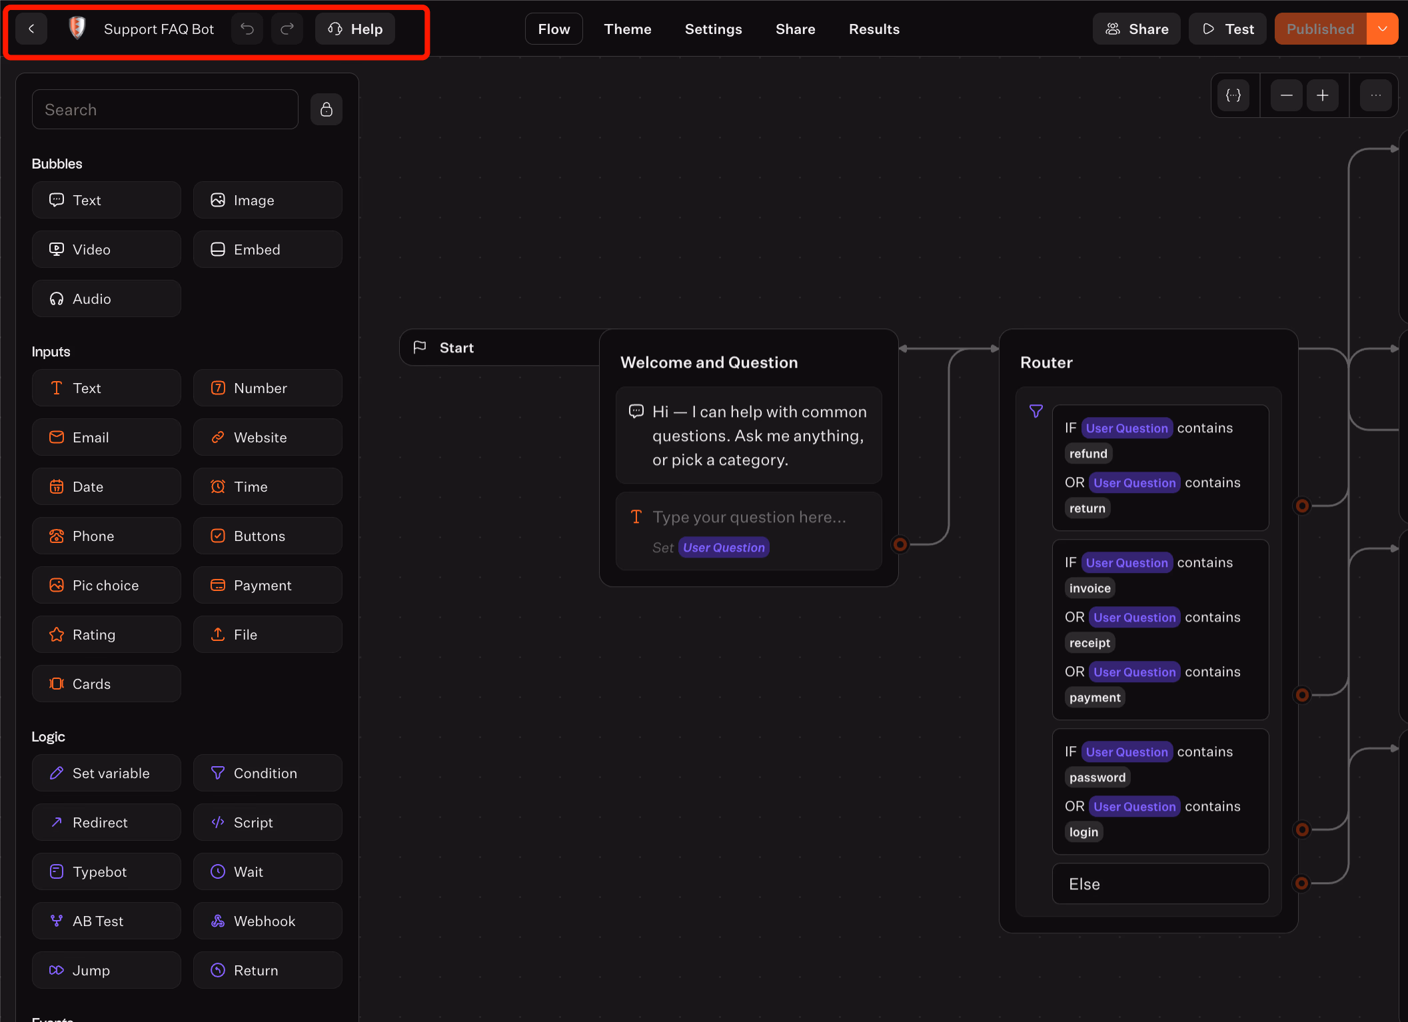The width and height of the screenshot is (1408, 1022).
Task: Open the Results tab
Action: coord(874,29)
